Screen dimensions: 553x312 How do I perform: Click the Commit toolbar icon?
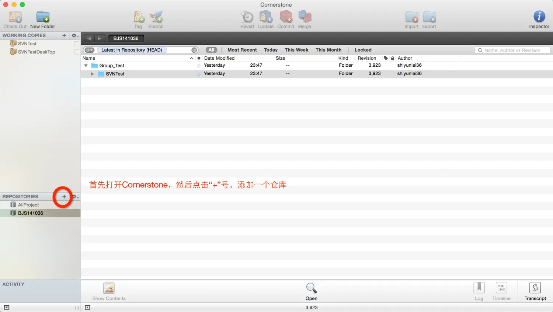tap(286, 17)
